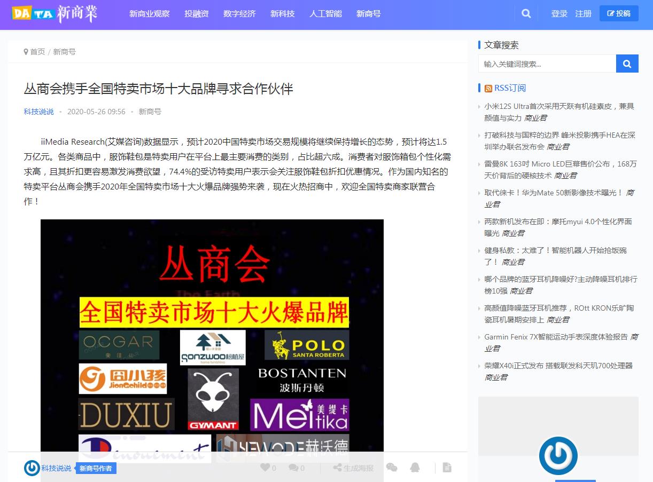The width and height of the screenshot is (653, 482).
Task: Open the Garmin Fenix 7X article link
Action: point(556,337)
